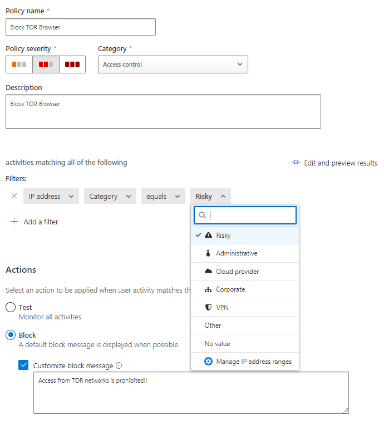The width and height of the screenshot is (384, 421).
Task: Click the gear icon for Manage IP ranges
Action: [209, 362]
